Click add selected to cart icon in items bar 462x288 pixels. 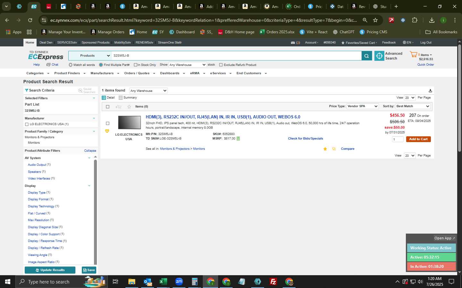(118, 107)
